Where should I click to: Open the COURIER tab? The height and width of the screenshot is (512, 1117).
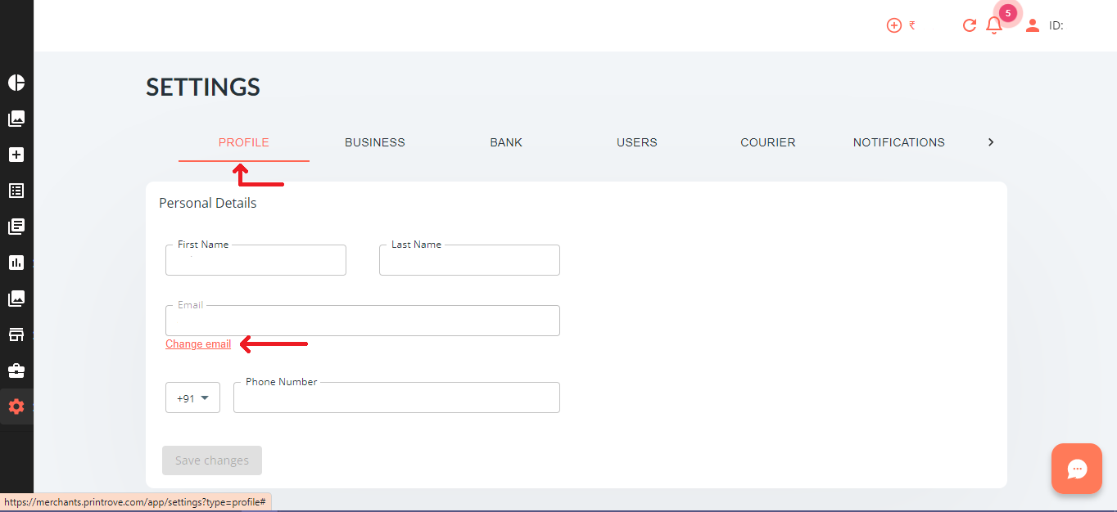pyautogui.click(x=768, y=142)
